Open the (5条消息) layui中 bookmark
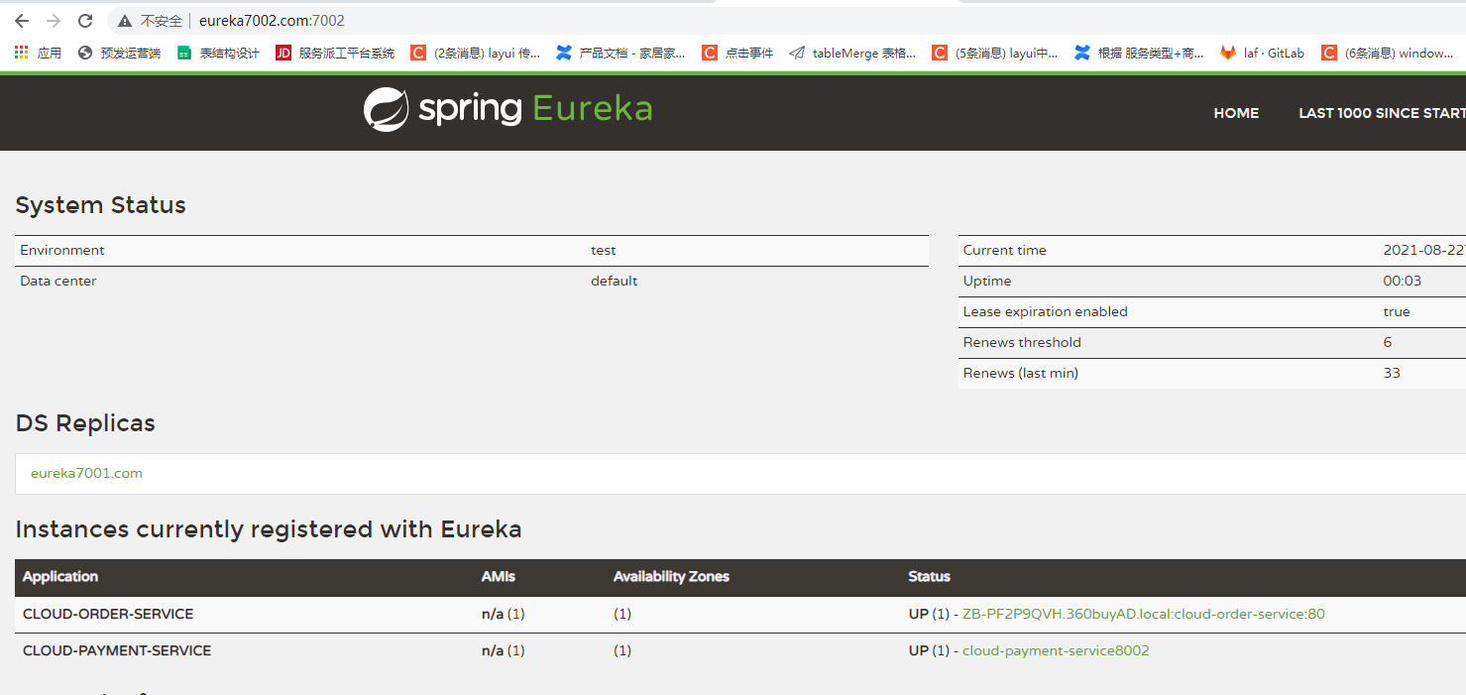The image size is (1466, 695). 995,53
